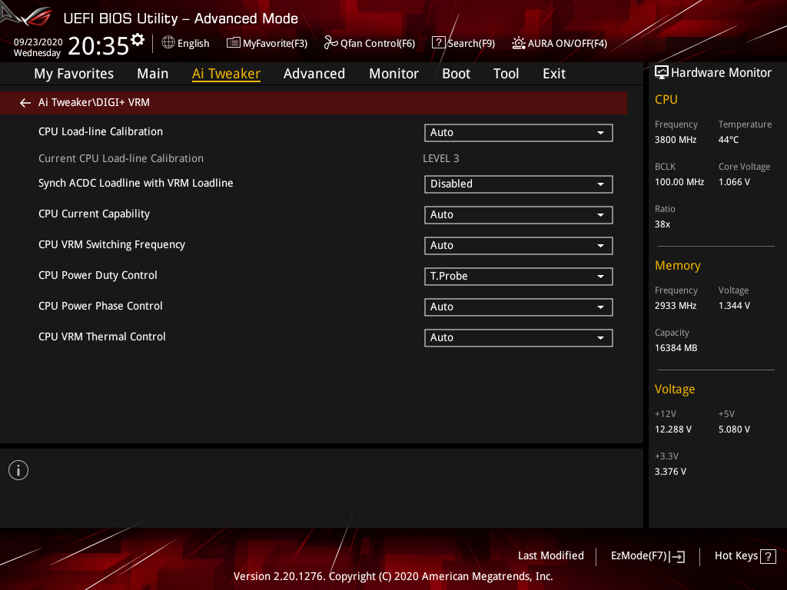The height and width of the screenshot is (590, 787).
Task: Click 5.080 V reading
Action: [734, 429]
